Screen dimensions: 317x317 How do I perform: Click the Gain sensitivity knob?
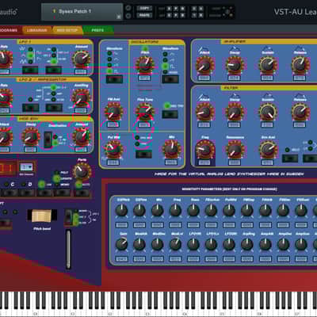[122, 244]
